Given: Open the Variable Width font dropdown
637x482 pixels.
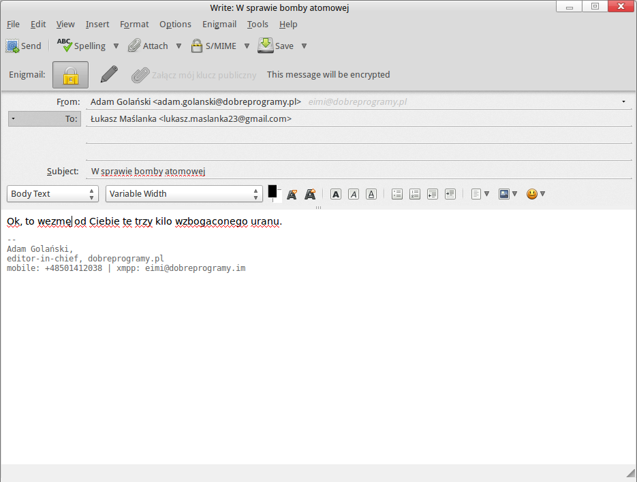Looking at the screenshot, I should [x=184, y=194].
